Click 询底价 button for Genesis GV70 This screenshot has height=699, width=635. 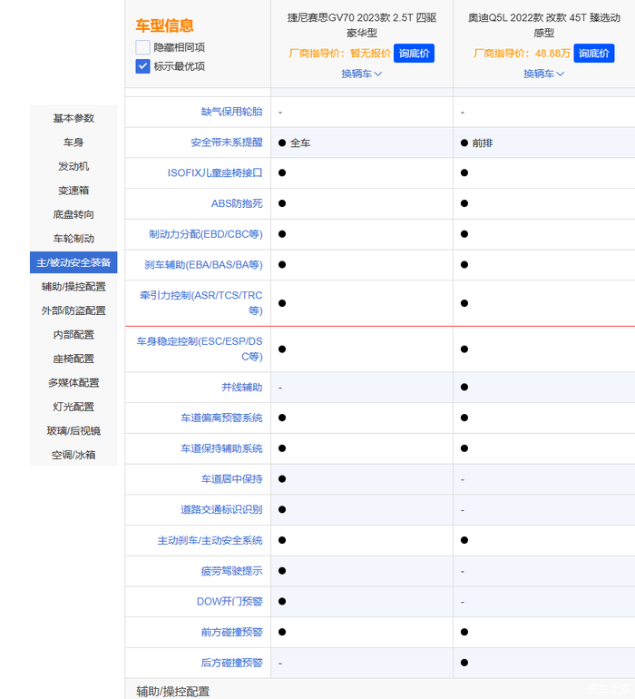(415, 54)
